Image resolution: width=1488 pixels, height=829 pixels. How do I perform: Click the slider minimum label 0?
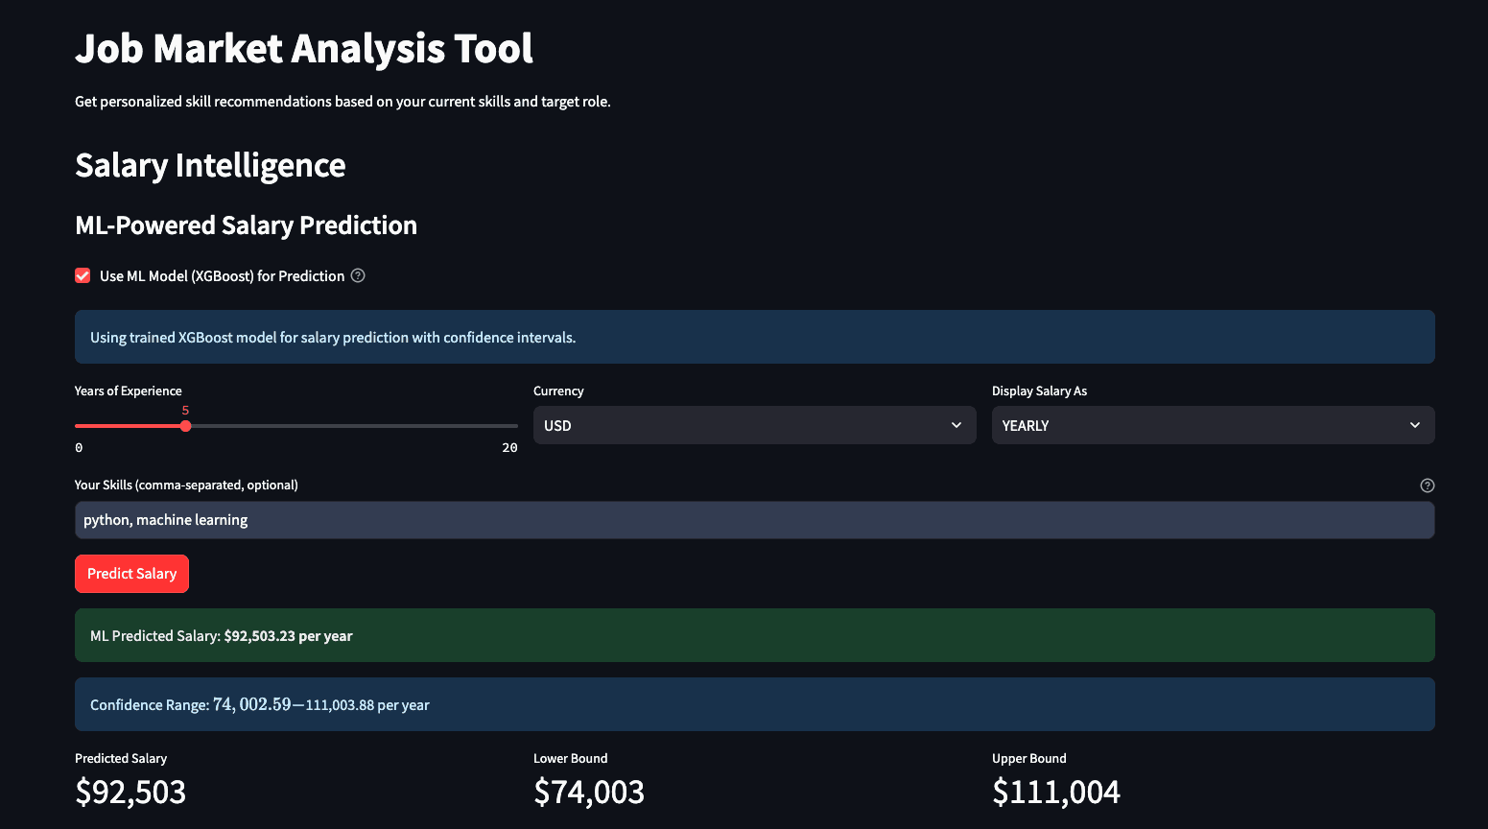tap(79, 448)
